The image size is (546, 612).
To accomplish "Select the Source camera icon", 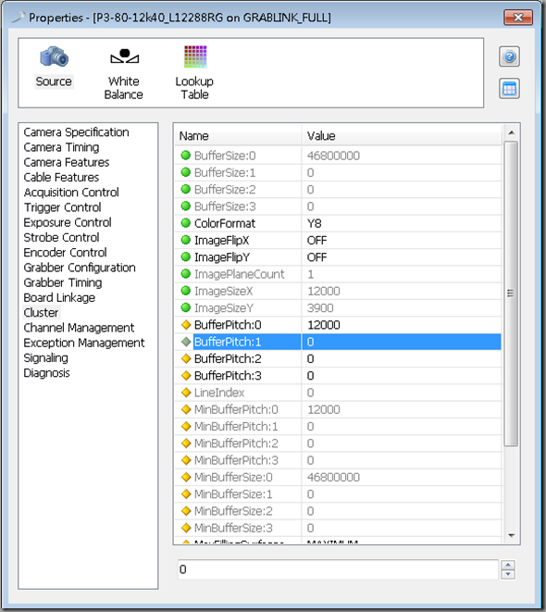I will (55, 57).
